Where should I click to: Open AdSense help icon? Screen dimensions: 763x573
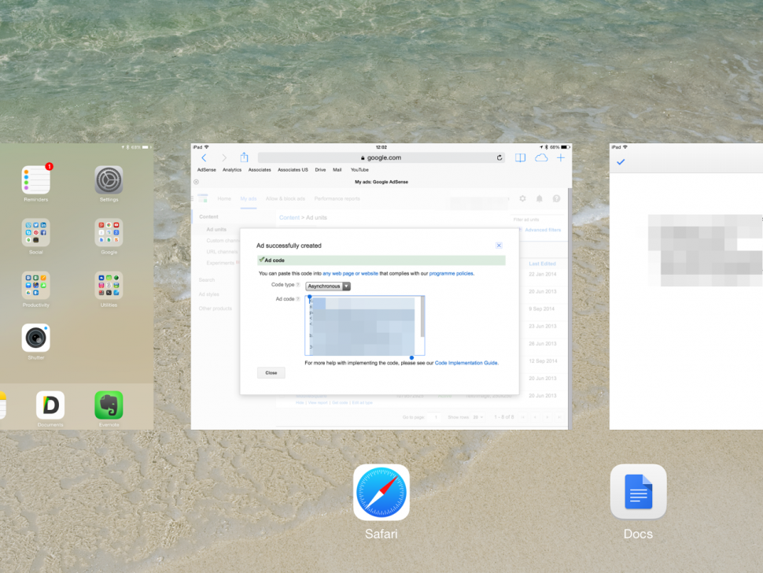[556, 198]
